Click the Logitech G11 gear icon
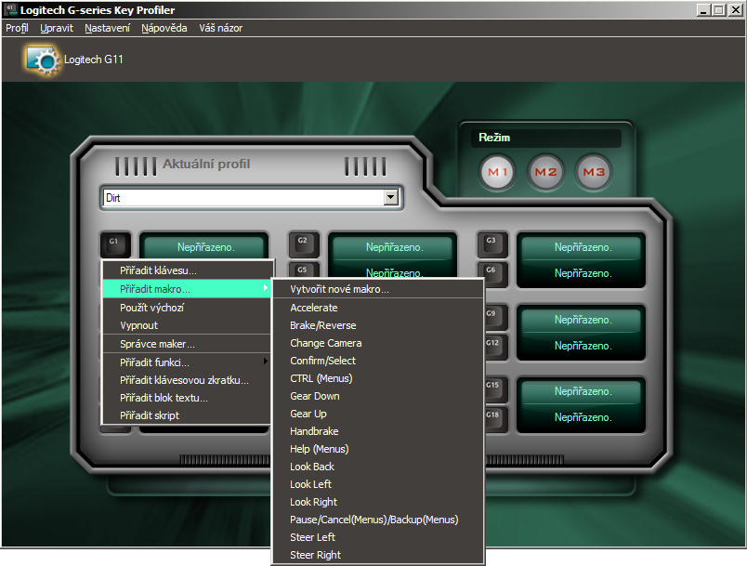The image size is (747, 566). [x=42, y=59]
